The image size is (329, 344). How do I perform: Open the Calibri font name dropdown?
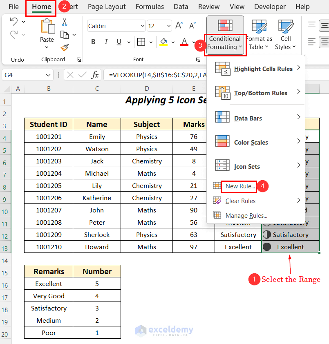143,26
